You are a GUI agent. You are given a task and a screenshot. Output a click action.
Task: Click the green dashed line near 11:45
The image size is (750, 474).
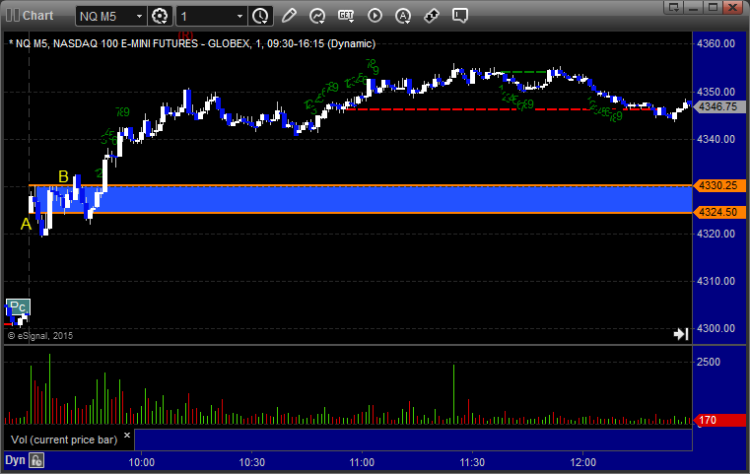tap(522, 72)
